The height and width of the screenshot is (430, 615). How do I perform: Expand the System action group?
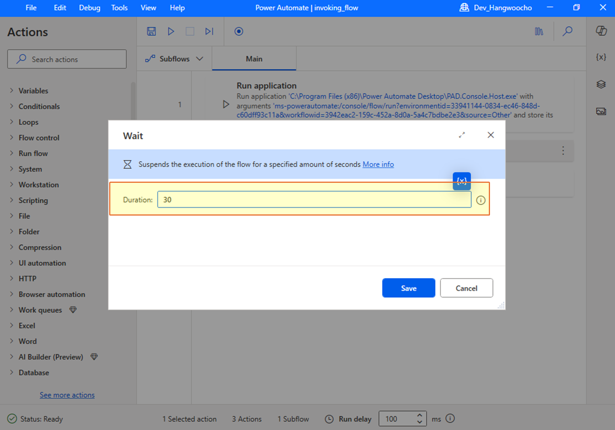pyautogui.click(x=12, y=169)
